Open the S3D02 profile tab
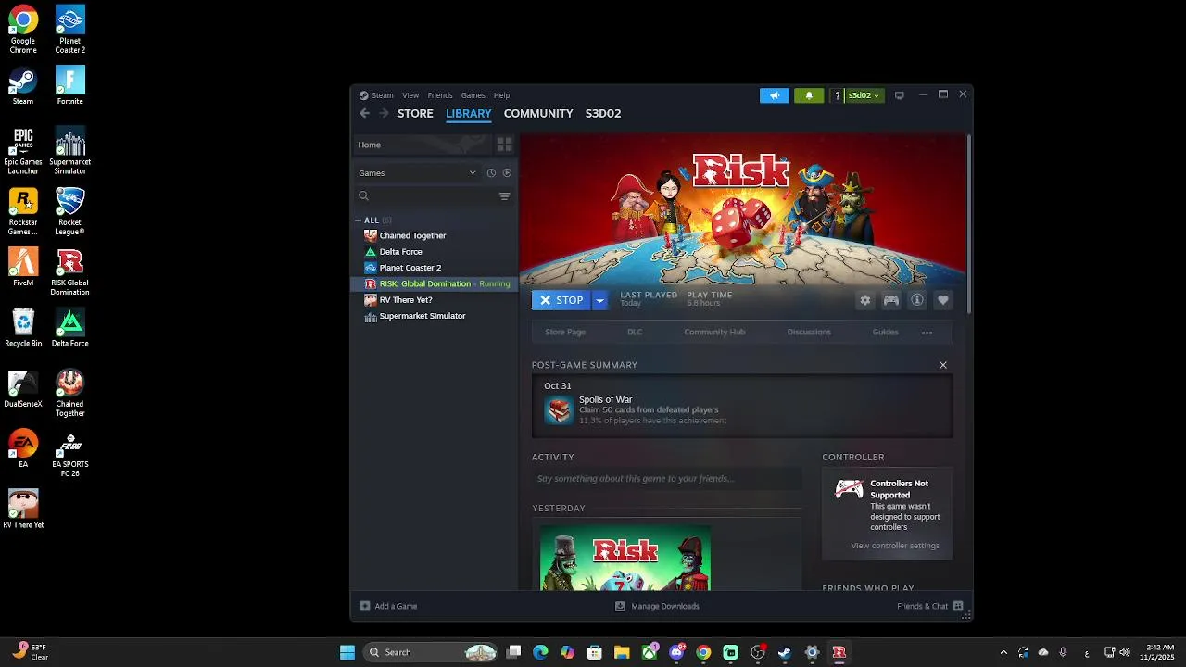The height and width of the screenshot is (667, 1186). click(x=603, y=113)
